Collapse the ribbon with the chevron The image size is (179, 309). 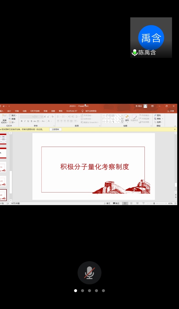pos(175,126)
